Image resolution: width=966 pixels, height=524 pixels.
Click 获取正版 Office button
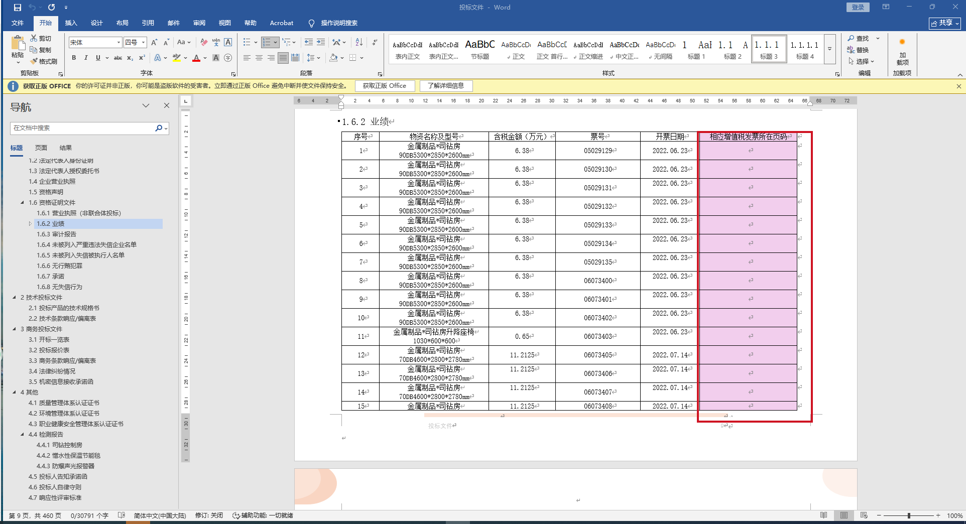click(x=385, y=86)
